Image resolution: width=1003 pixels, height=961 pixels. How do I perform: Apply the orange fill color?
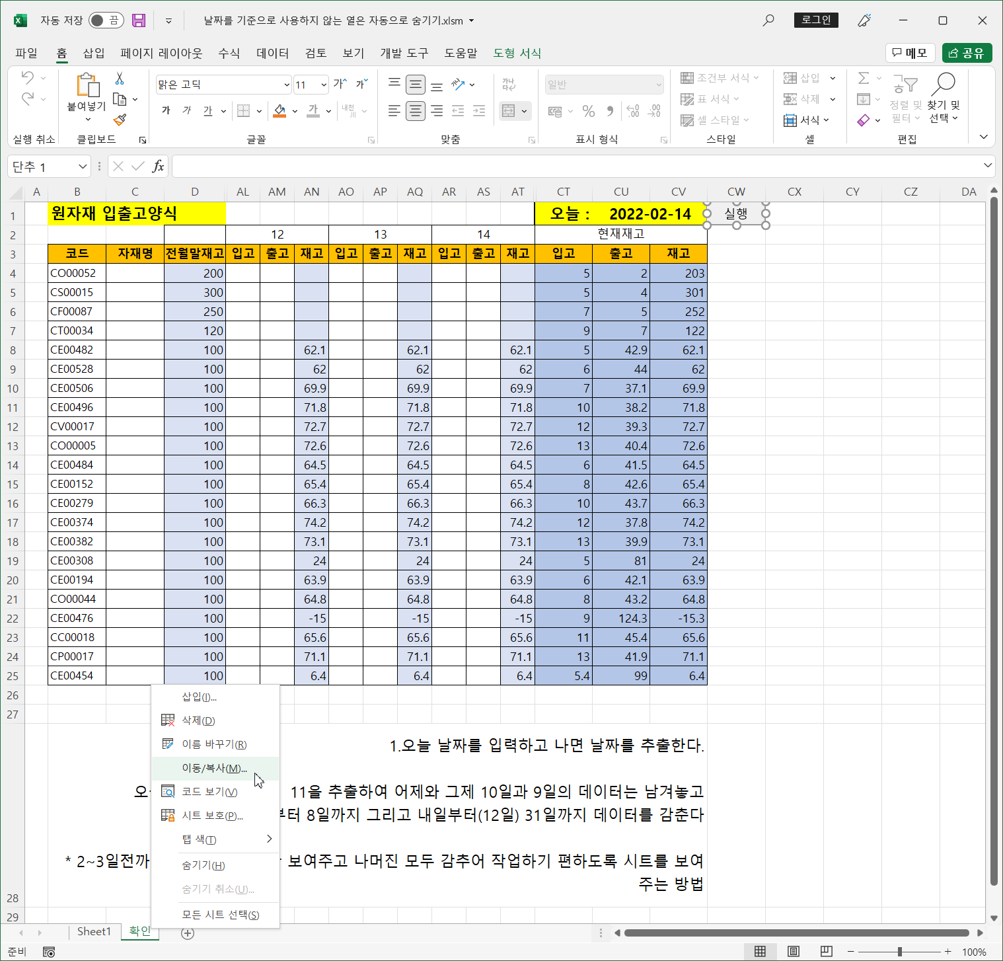[279, 110]
